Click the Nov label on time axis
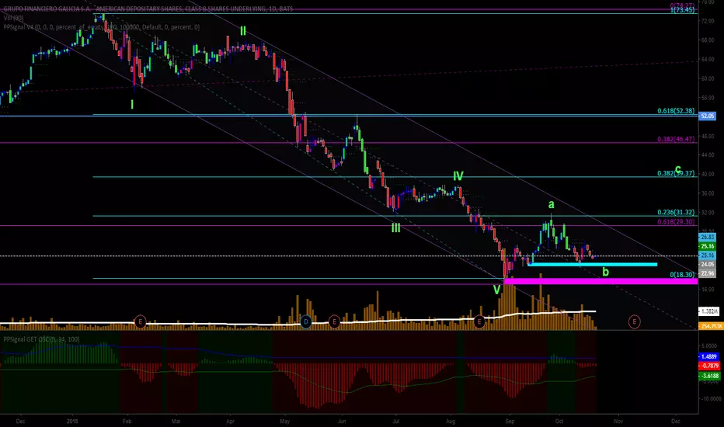 [618, 421]
